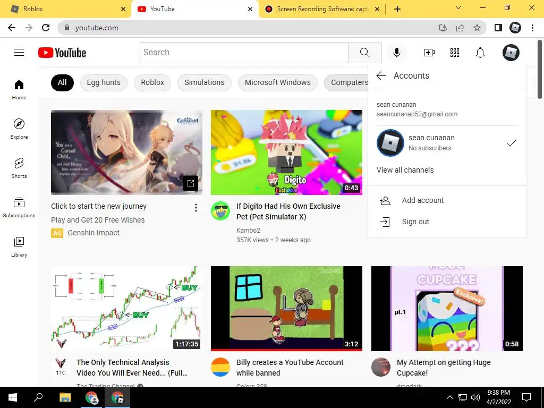Click the 'If Digito Had His Own Exclusive Pet' title
This screenshot has width=544, height=408.
pos(288,211)
